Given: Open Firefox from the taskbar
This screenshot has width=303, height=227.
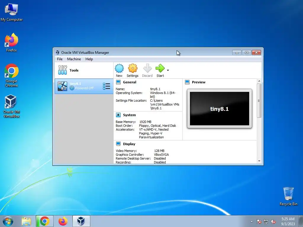Looking at the screenshot, I should [63, 221].
